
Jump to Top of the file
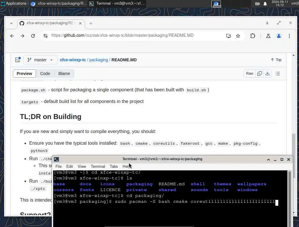276,60
